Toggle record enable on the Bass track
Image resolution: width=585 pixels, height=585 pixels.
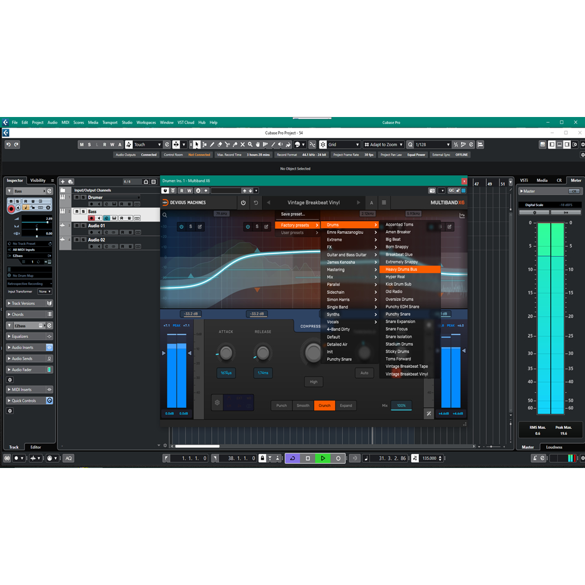coord(91,218)
